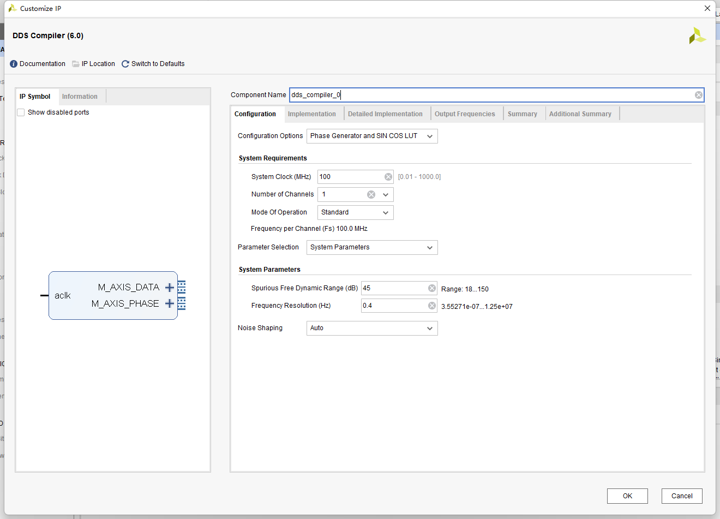Open the IP Location folder icon
The height and width of the screenshot is (519, 720).
[76, 64]
